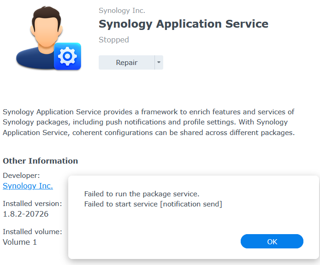Click the Installed version label
This screenshot has width=320, height=265.
coord(32,203)
